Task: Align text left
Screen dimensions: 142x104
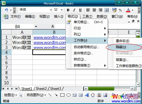Action: point(88,10)
